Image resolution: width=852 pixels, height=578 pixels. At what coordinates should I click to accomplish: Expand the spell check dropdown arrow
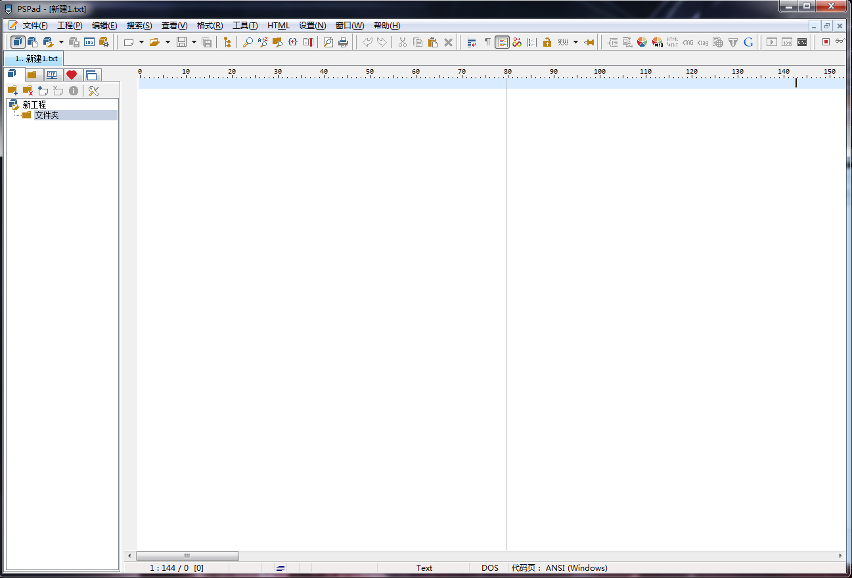point(575,42)
